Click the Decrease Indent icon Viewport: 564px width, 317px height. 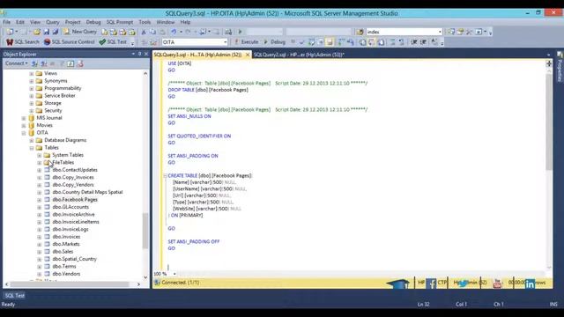(x=414, y=42)
